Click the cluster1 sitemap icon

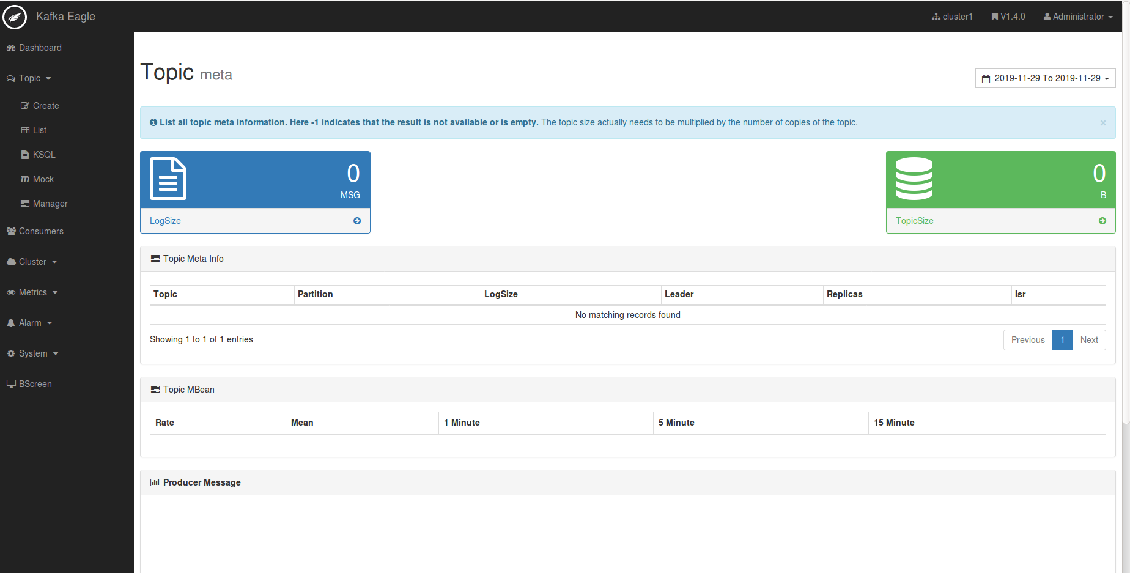(x=936, y=17)
